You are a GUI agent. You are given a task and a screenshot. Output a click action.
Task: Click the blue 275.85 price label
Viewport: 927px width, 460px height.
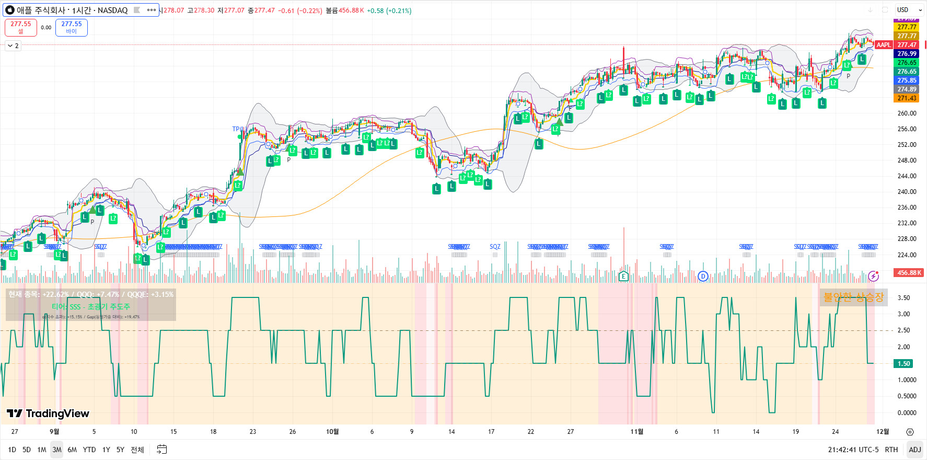tap(907, 80)
